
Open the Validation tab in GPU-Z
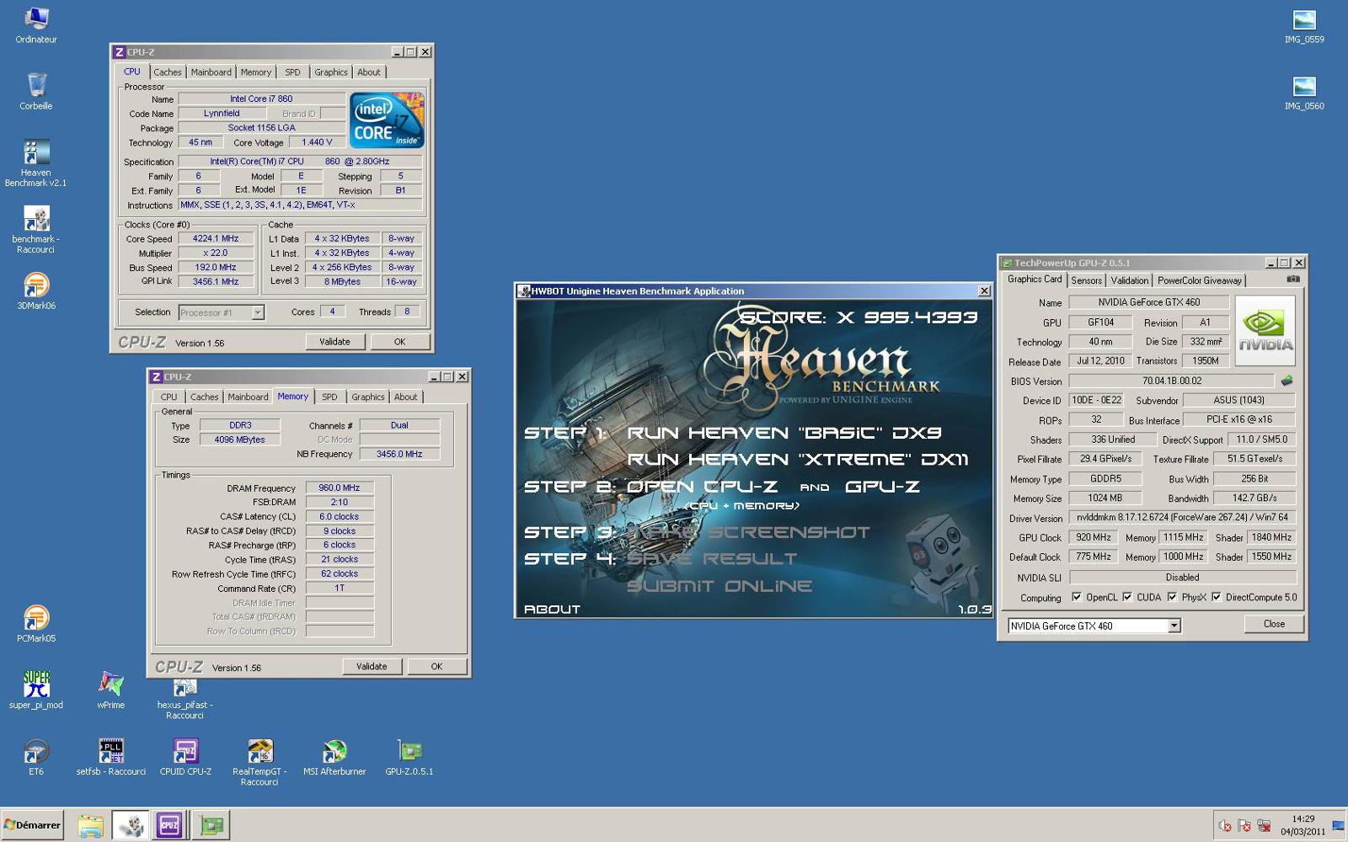click(x=1129, y=280)
